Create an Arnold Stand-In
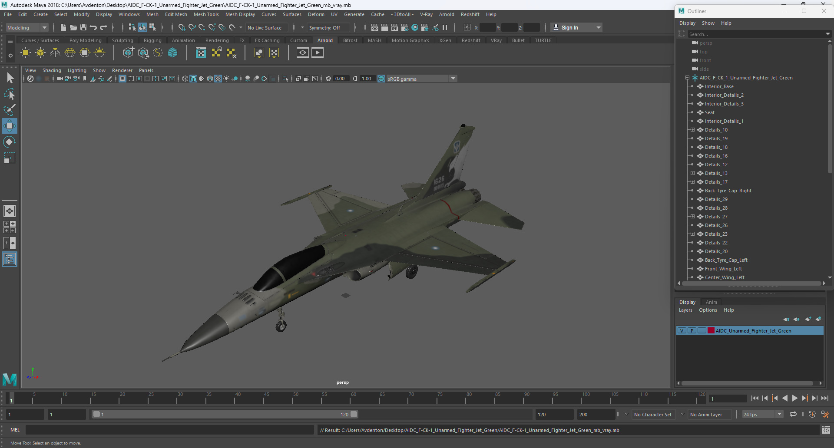The height and width of the screenshot is (448, 834). 128,53
